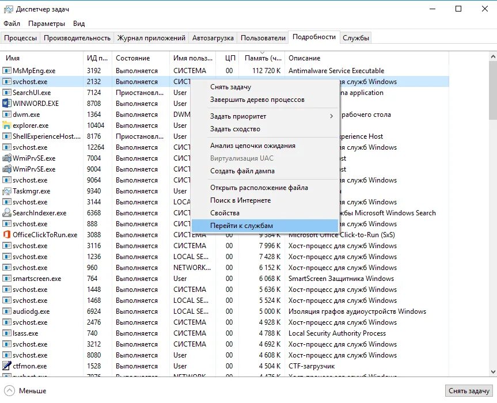Click the explorer.exe folder icon
Screen dimensions: 497x403
7,125
